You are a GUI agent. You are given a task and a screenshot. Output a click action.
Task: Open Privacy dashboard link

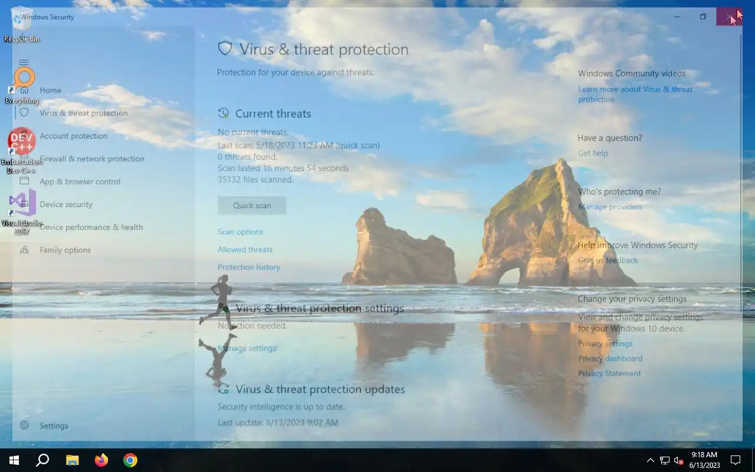pyautogui.click(x=610, y=358)
